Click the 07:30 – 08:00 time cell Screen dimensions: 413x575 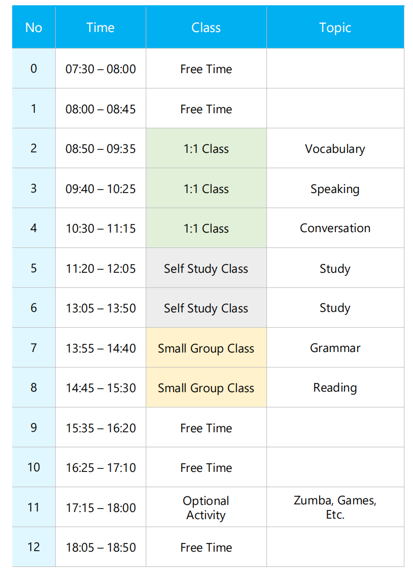[100, 69]
